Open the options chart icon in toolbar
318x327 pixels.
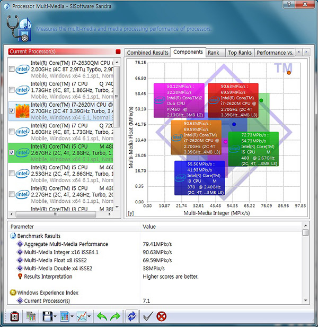(31, 316)
